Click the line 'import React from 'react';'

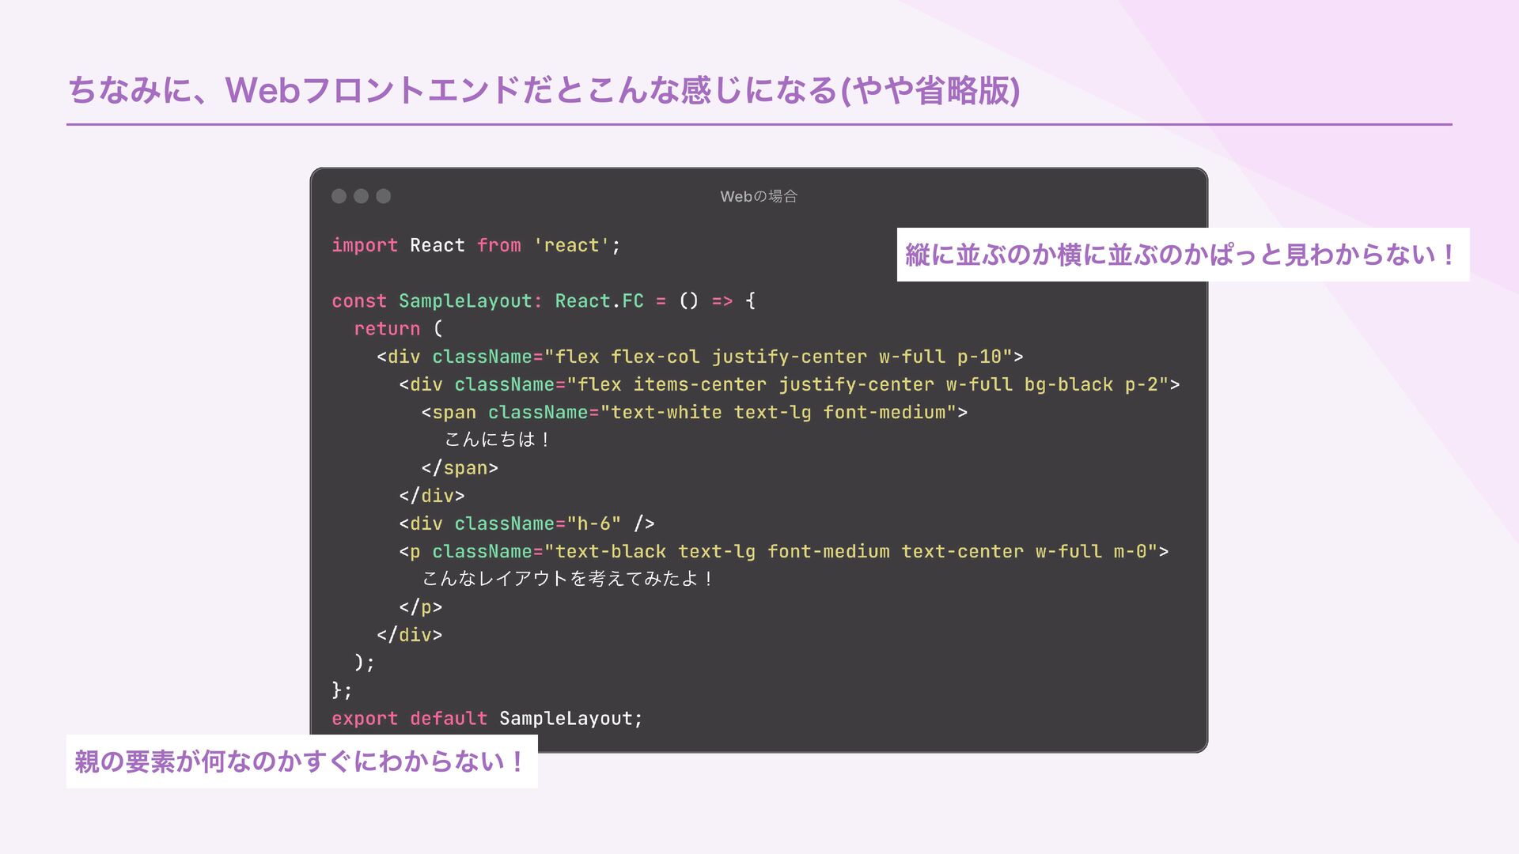coord(476,245)
